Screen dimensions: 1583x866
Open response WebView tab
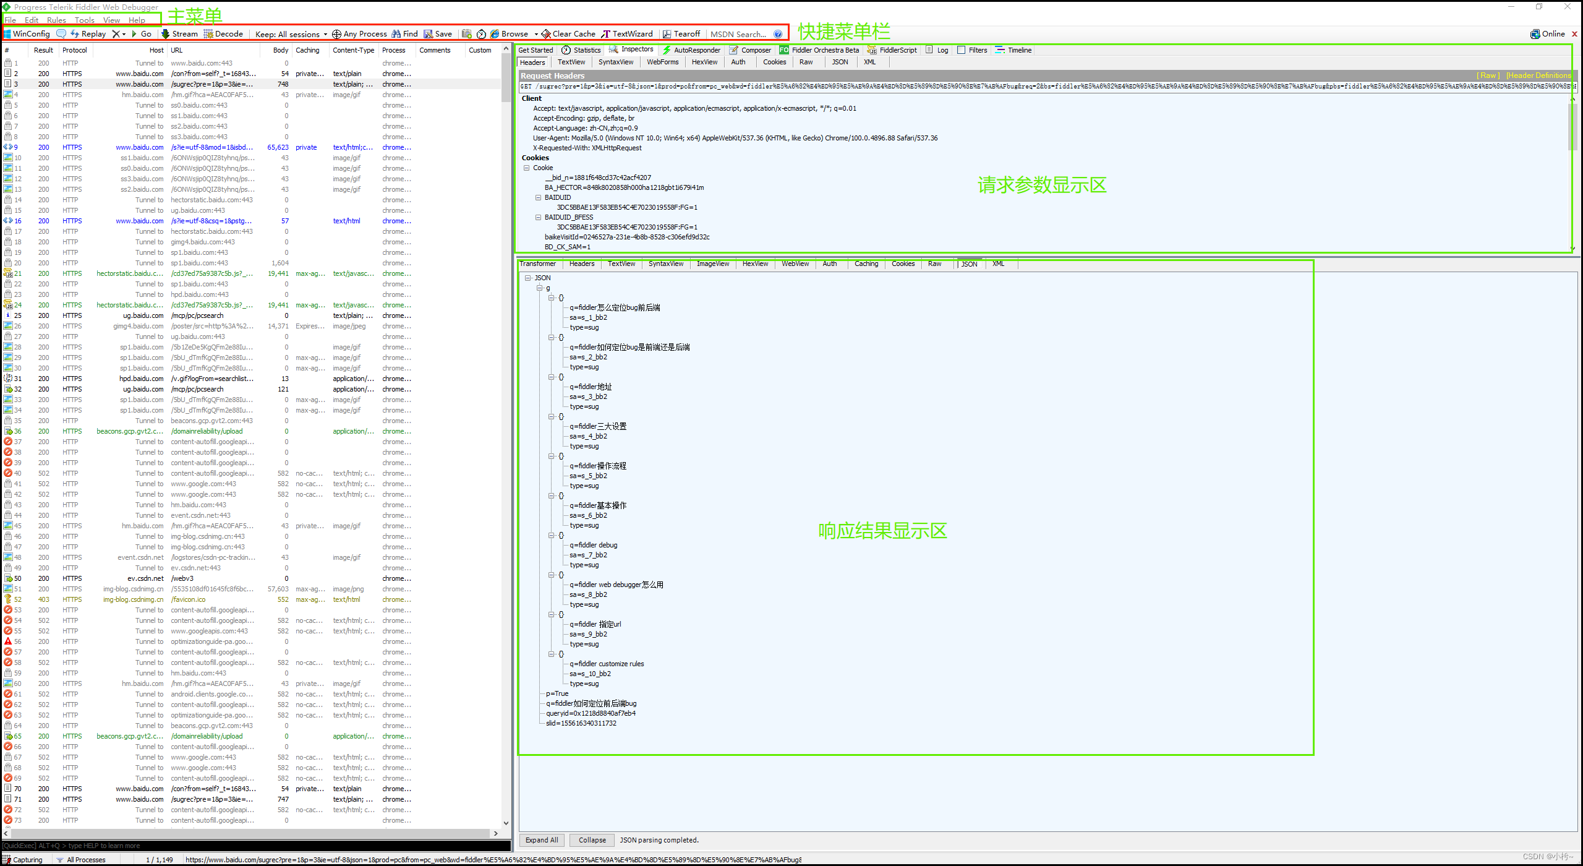tap(795, 264)
